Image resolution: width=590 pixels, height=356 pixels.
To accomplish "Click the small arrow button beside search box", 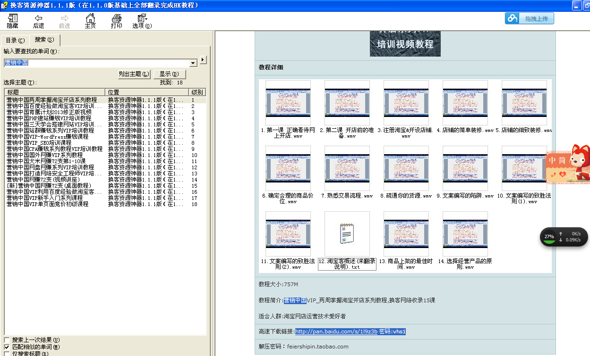I will (x=203, y=59).
